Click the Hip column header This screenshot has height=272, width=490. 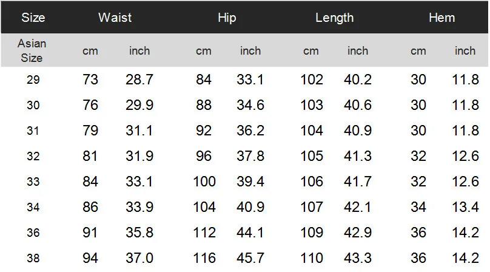[x=227, y=18]
